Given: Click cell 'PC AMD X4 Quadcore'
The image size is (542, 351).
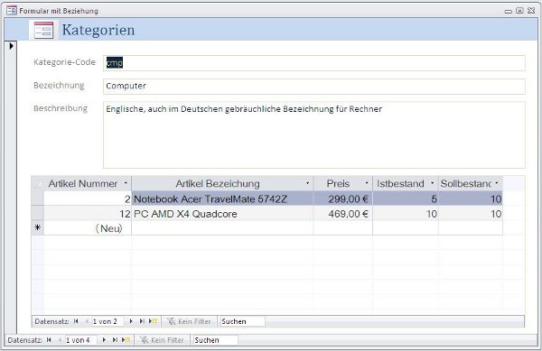Looking at the screenshot, I should point(222,214).
